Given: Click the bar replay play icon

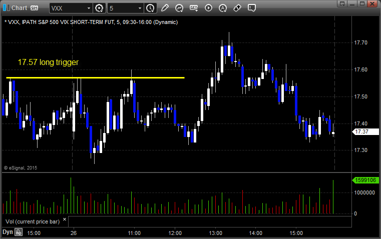Looking at the screenshot, I should point(208,8).
